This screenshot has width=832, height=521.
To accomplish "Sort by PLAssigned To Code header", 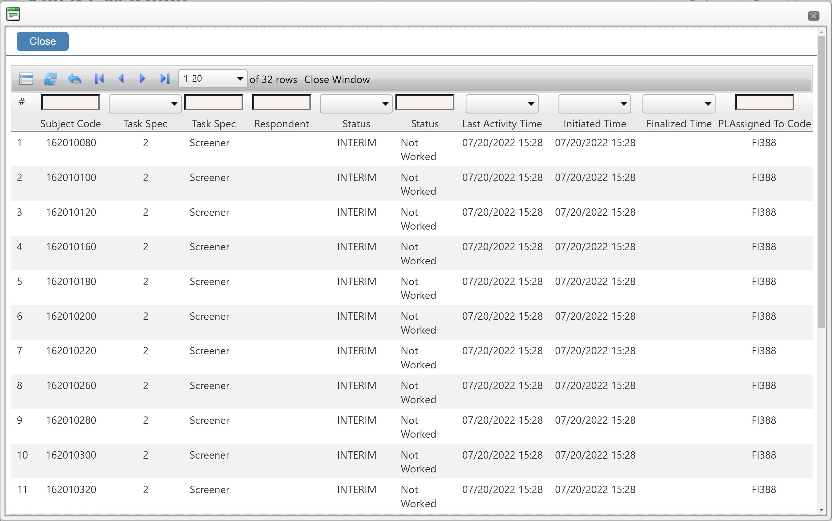I will (x=764, y=124).
